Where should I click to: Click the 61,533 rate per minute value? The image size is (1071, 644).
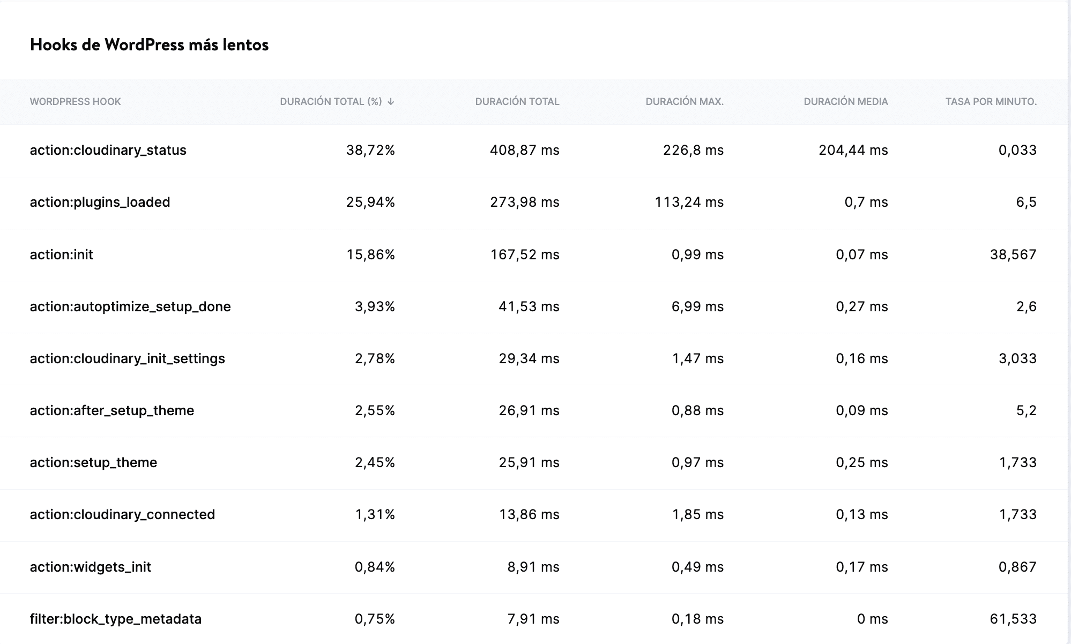pyautogui.click(x=1013, y=619)
